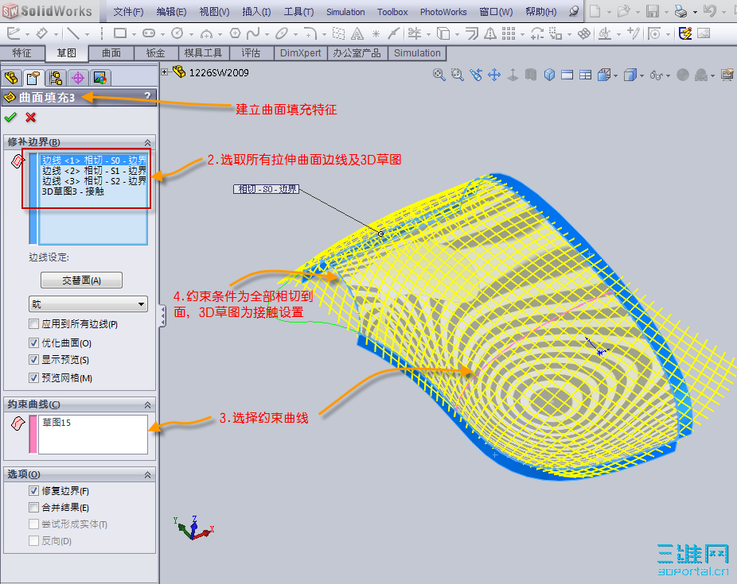The width and height of the screenshot is (737, 584).
Task: Toggle Show preview checkbox
Action: pyautogui.click(x=34, y=360)
